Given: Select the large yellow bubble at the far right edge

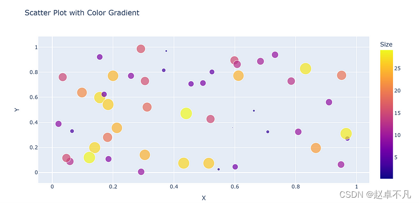Looking at the screenshot, I should (x=346, y=133).
